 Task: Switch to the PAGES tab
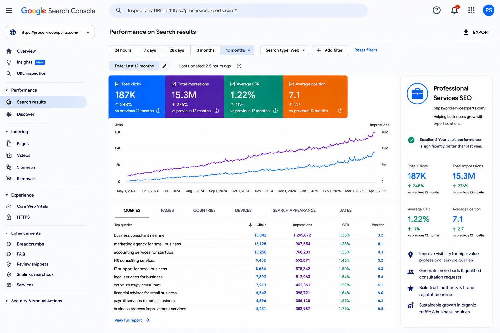[167, 210]
